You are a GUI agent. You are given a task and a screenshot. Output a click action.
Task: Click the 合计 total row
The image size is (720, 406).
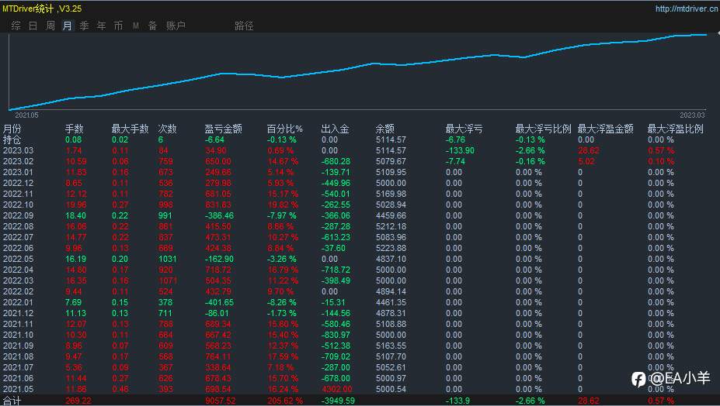(x=360, y=401)
